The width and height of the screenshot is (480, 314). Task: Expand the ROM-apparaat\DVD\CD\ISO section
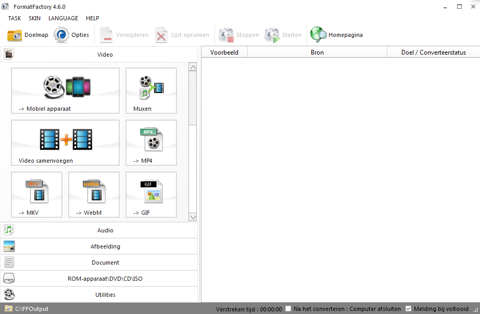click(x=105, y=279)
